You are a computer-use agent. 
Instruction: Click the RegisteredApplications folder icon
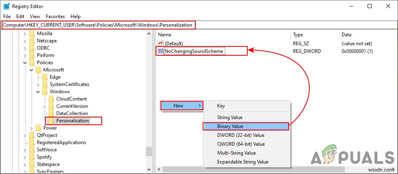click(32, 143)
